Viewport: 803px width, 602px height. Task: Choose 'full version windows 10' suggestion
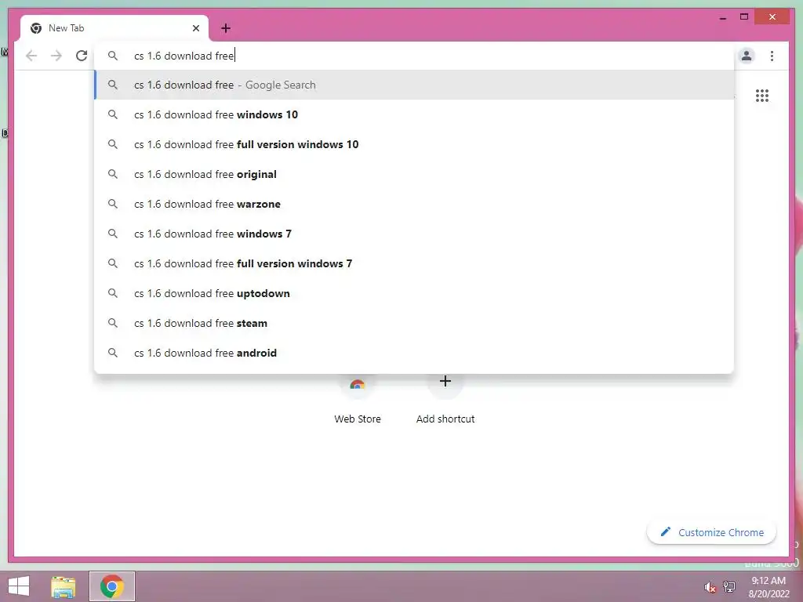pyautogui.click(x=414, y=144)
